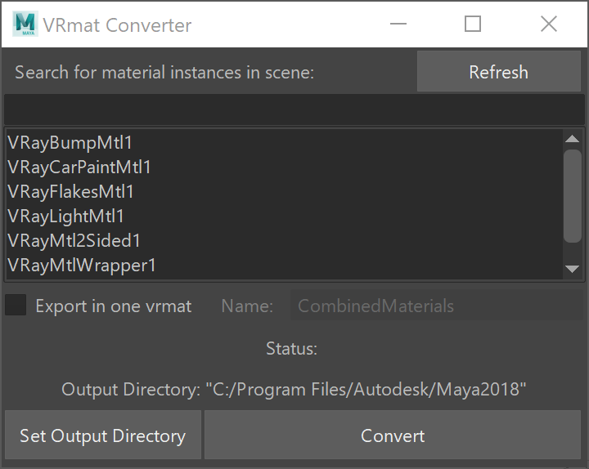Image resolution: width=589 pixels, height=469 pixels.
Task: Enable the Export in one vrmat checkbox
Action: [16, 305]
